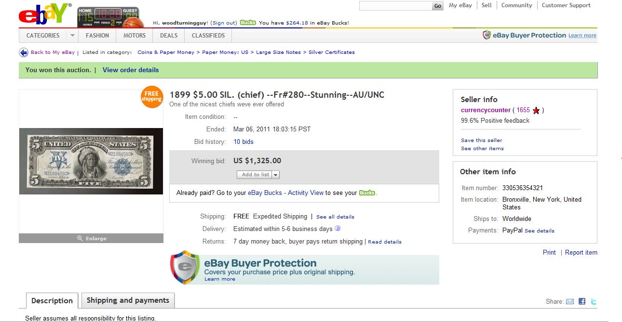Click the search input field
622x322 pixels.
395,6
